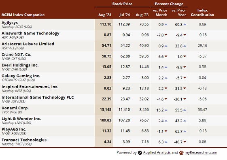Click Transact Technologies' down arrow for prior year
The image size is (227, 160).
185,142
